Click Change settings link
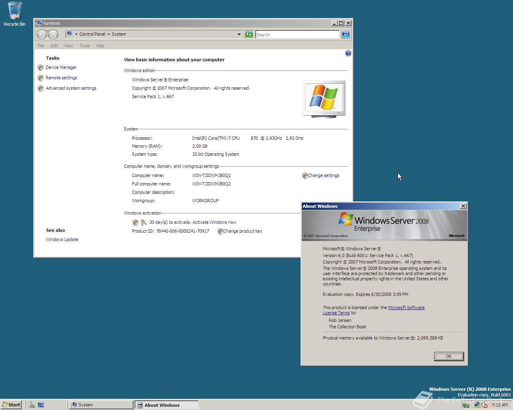513x410 pixels. pyautogui.click(x=323, y=176)
